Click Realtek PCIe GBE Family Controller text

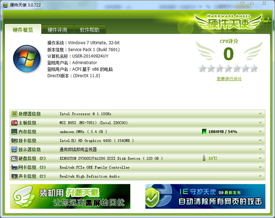pos(95,167)
